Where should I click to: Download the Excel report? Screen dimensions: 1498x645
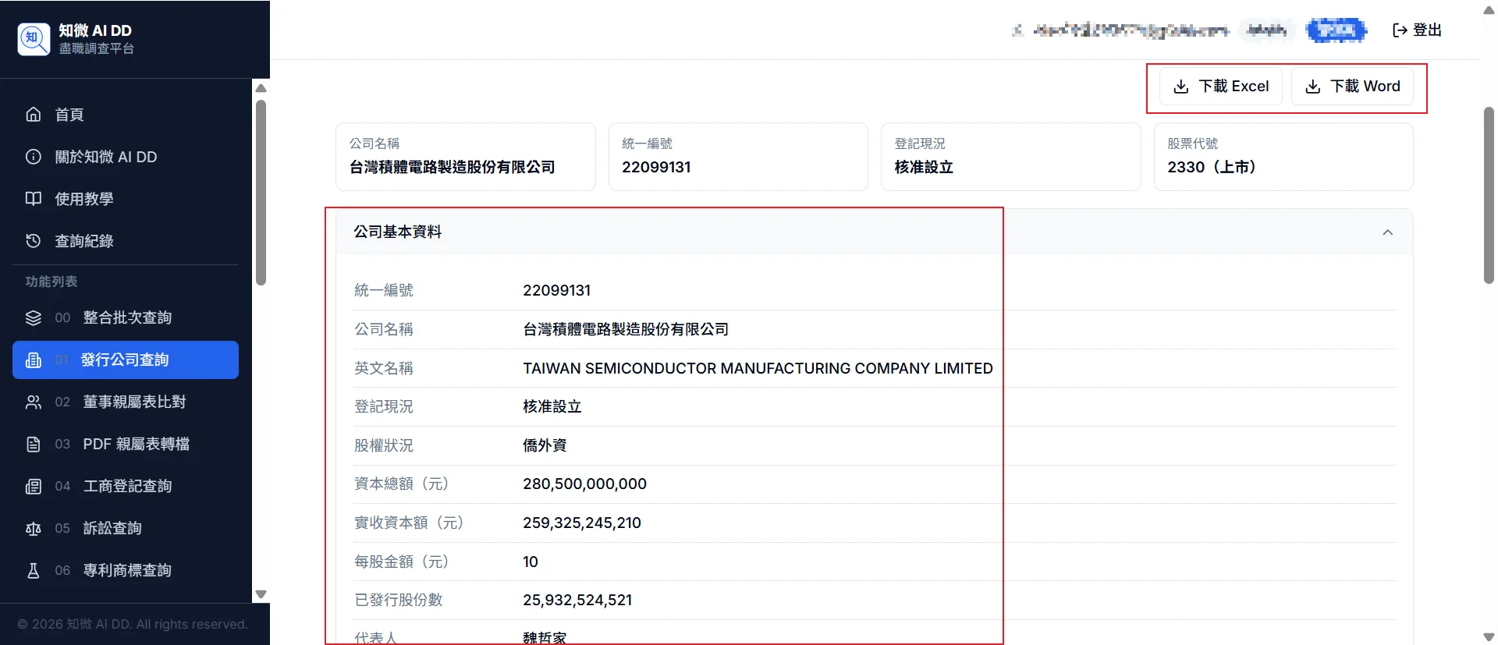click(x=1221, y=87)
